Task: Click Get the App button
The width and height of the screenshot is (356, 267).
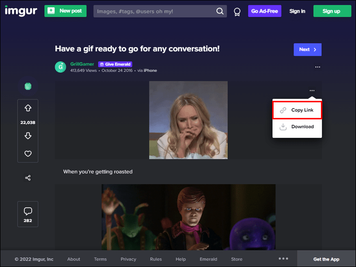Action: [x=326, y=259]
